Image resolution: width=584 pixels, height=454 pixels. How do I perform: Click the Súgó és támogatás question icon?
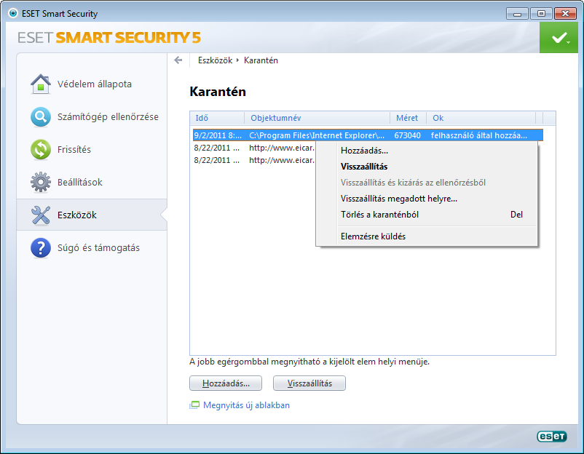point(41,248)
